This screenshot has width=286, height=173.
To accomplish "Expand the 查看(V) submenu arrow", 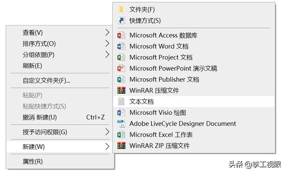I will click(x=107, y=33).
